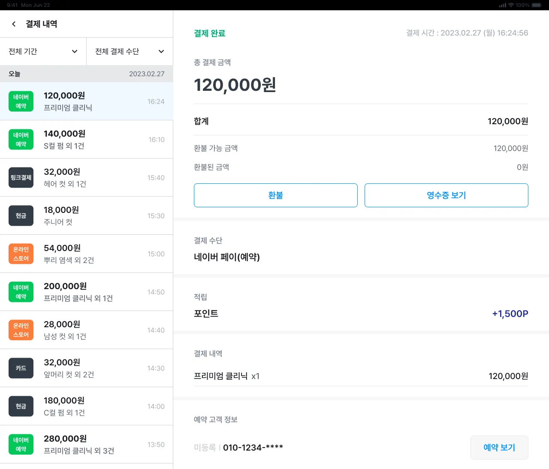Click Naver booking badge on 140,000원 payment
This screenshot has width=549, height=469.
[x=21, y=140]
